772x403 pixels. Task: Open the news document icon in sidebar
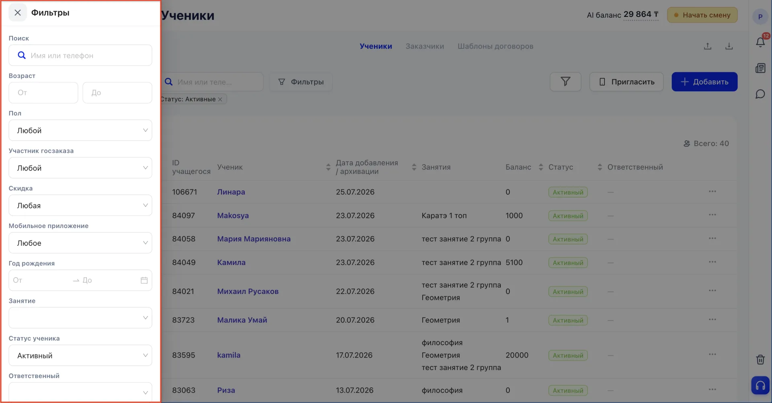click(x=760, y=68)
